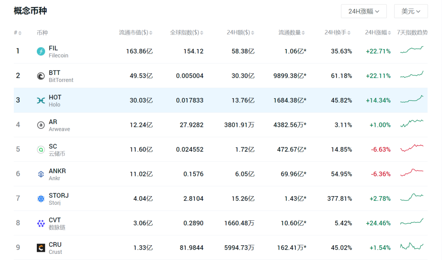The width and height of the screenshot is (442, 260).
Task: View FIL 7-day trend sparkline
Action: coord(412,50)
